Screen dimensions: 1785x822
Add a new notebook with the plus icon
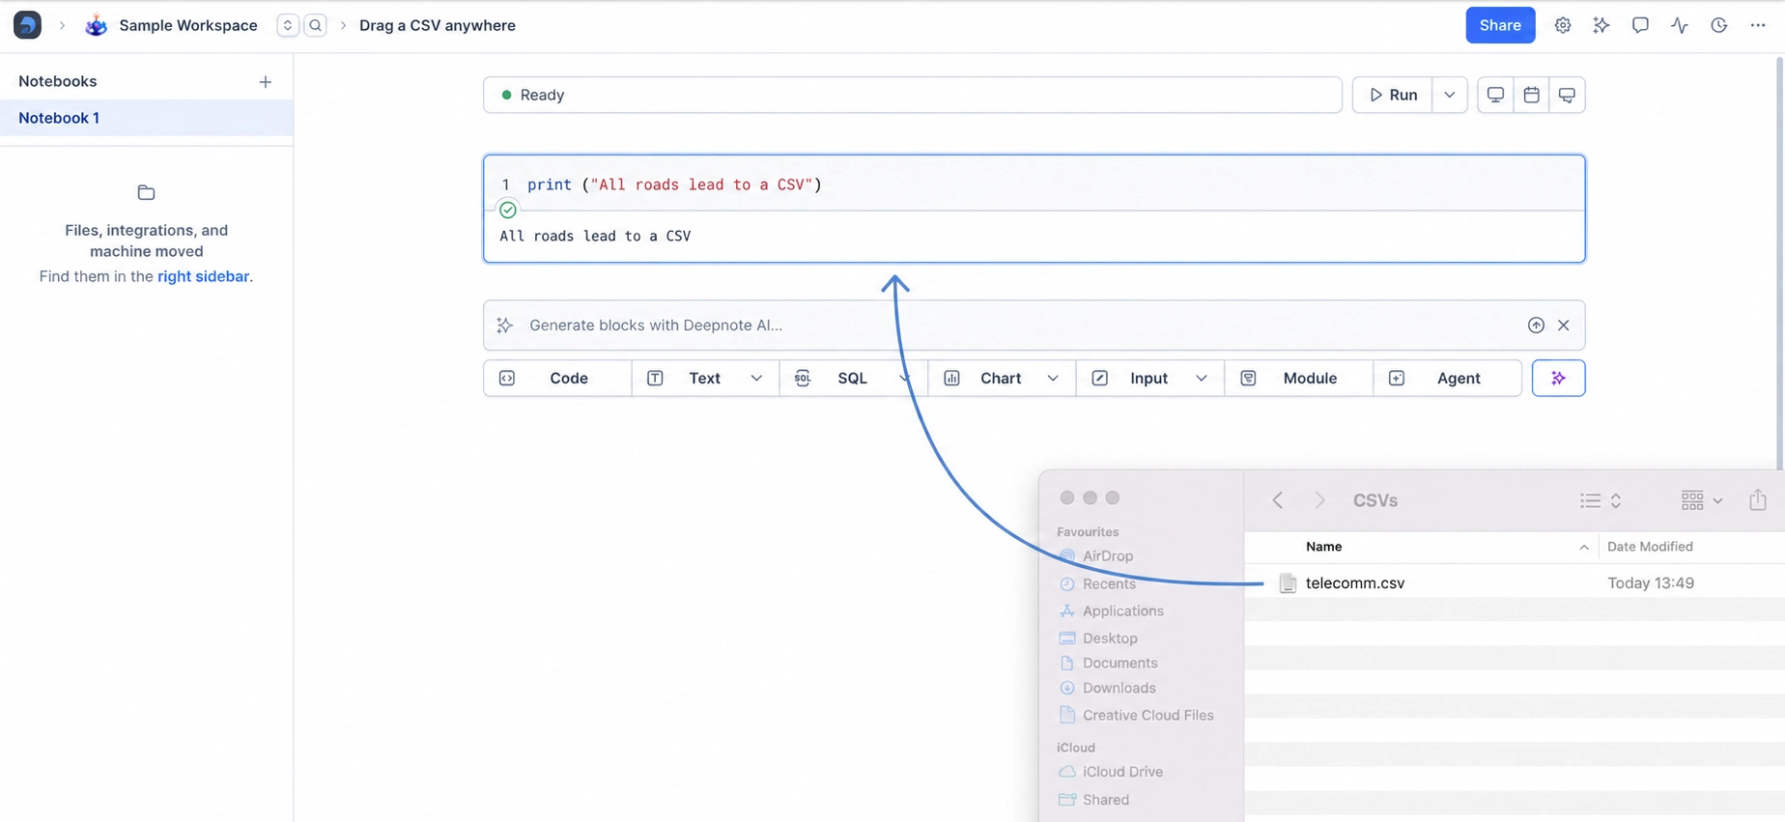point(266,82)
